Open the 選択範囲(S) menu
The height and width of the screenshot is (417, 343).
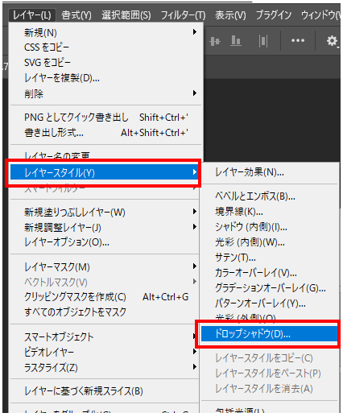pyautogui.click(x=126, y=15)
